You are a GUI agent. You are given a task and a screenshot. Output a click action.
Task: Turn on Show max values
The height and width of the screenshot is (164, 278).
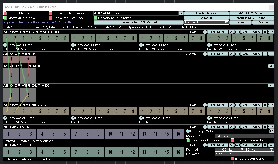click(50, 18)
